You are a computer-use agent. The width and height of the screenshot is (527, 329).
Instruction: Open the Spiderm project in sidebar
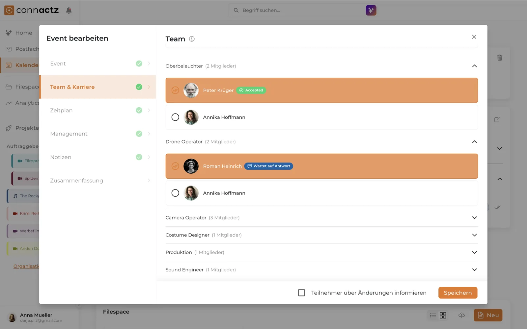[25, 178]
